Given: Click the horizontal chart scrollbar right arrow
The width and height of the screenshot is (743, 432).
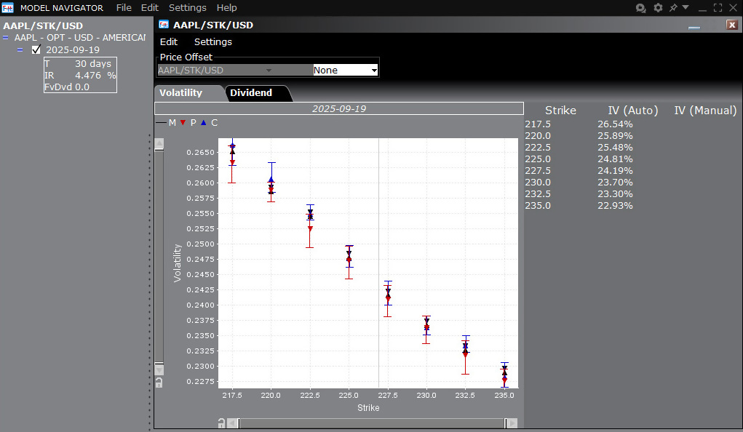Looking at the screenshot, I should (x=512, y=423).
